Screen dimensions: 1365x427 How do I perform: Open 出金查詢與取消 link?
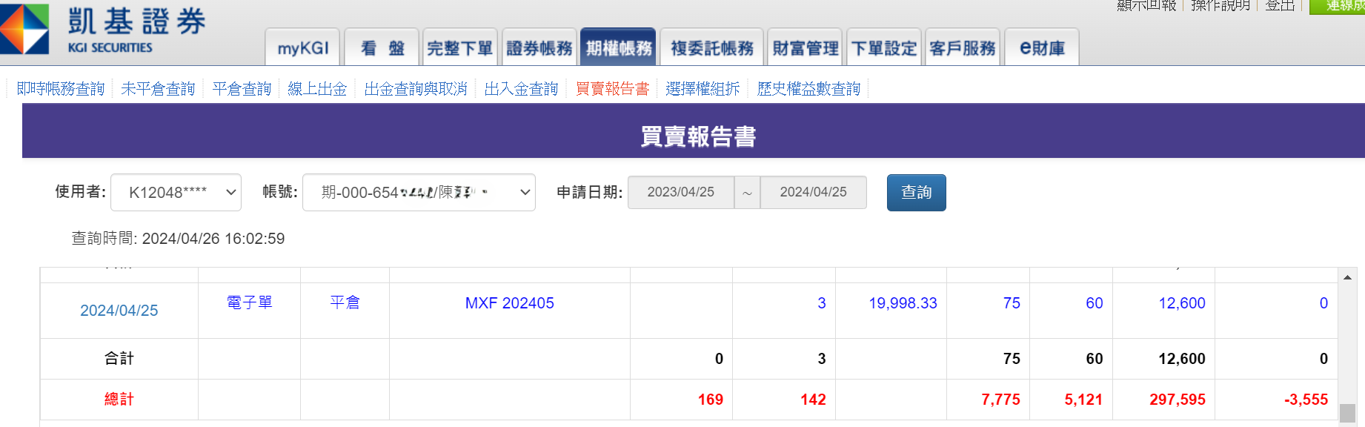tap(416, 89)
